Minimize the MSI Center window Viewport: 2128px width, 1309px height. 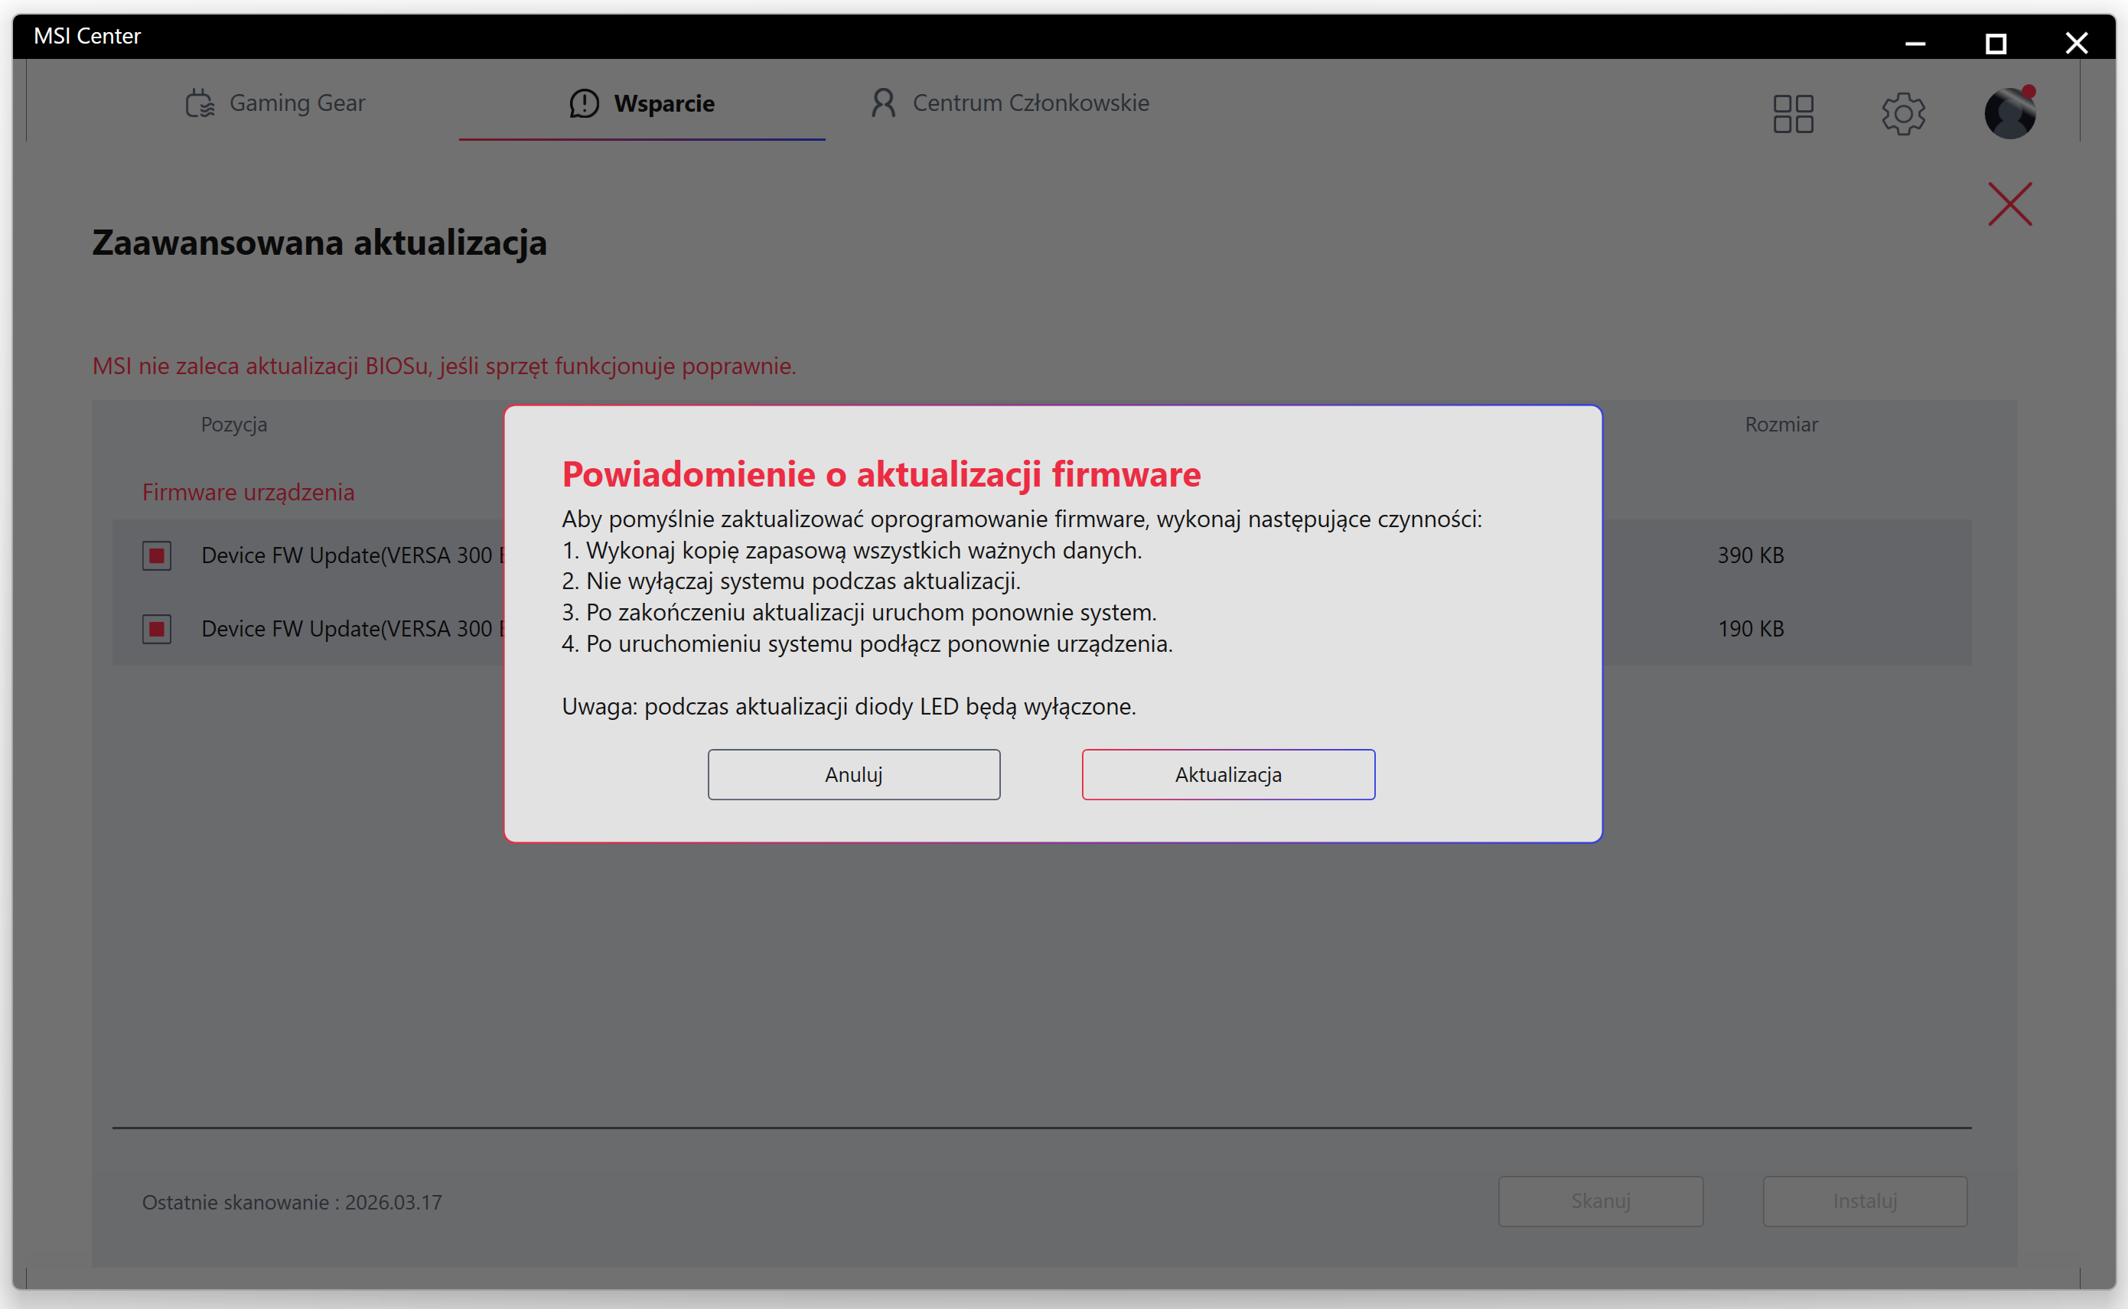pos(1915,42)
